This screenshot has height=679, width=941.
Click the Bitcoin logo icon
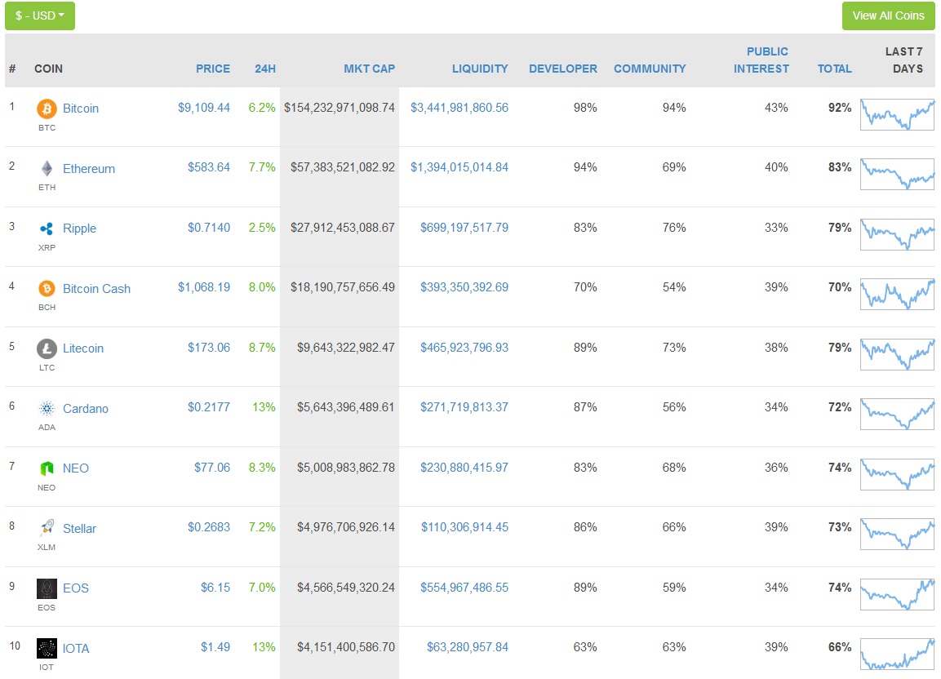click(x=47, y=108)
